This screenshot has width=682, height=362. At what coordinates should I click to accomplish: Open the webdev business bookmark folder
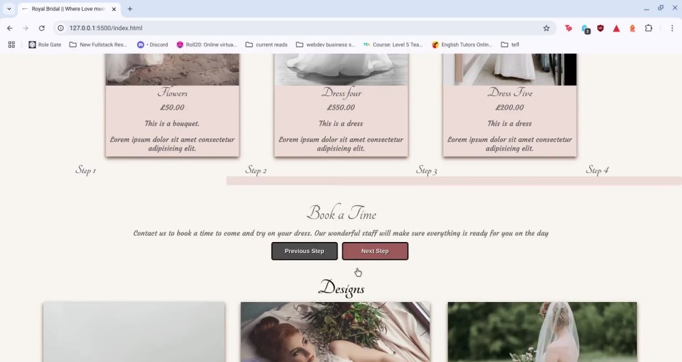325,44
